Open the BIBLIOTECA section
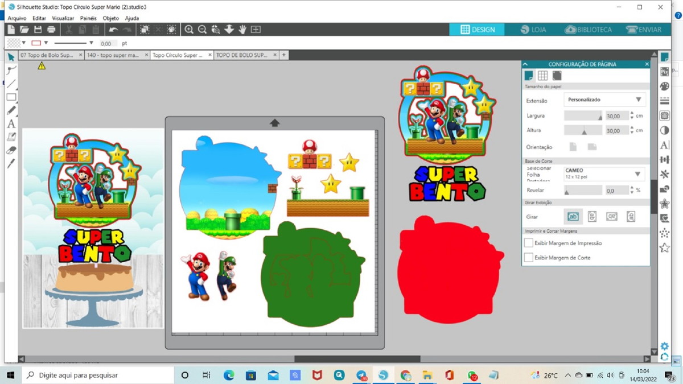This screenshot has height=384, width=683. tap(589, 30)
